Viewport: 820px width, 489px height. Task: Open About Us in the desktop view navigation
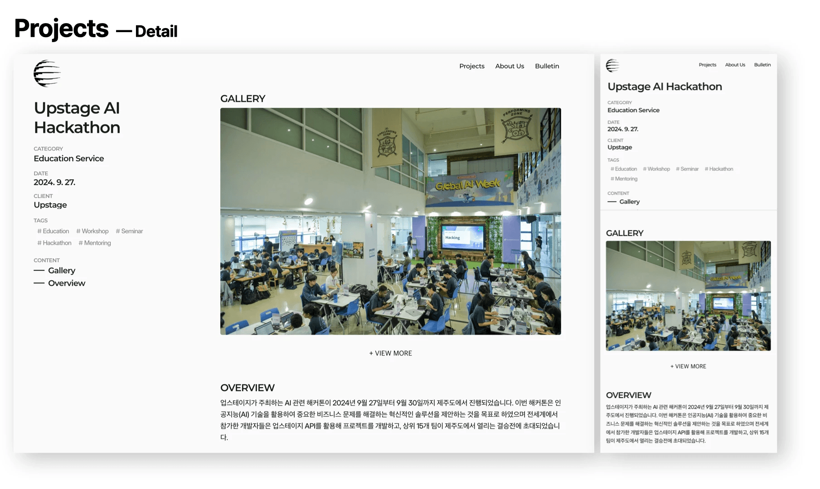509,66
